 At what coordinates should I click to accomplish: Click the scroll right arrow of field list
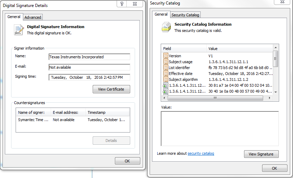(269, 98)
